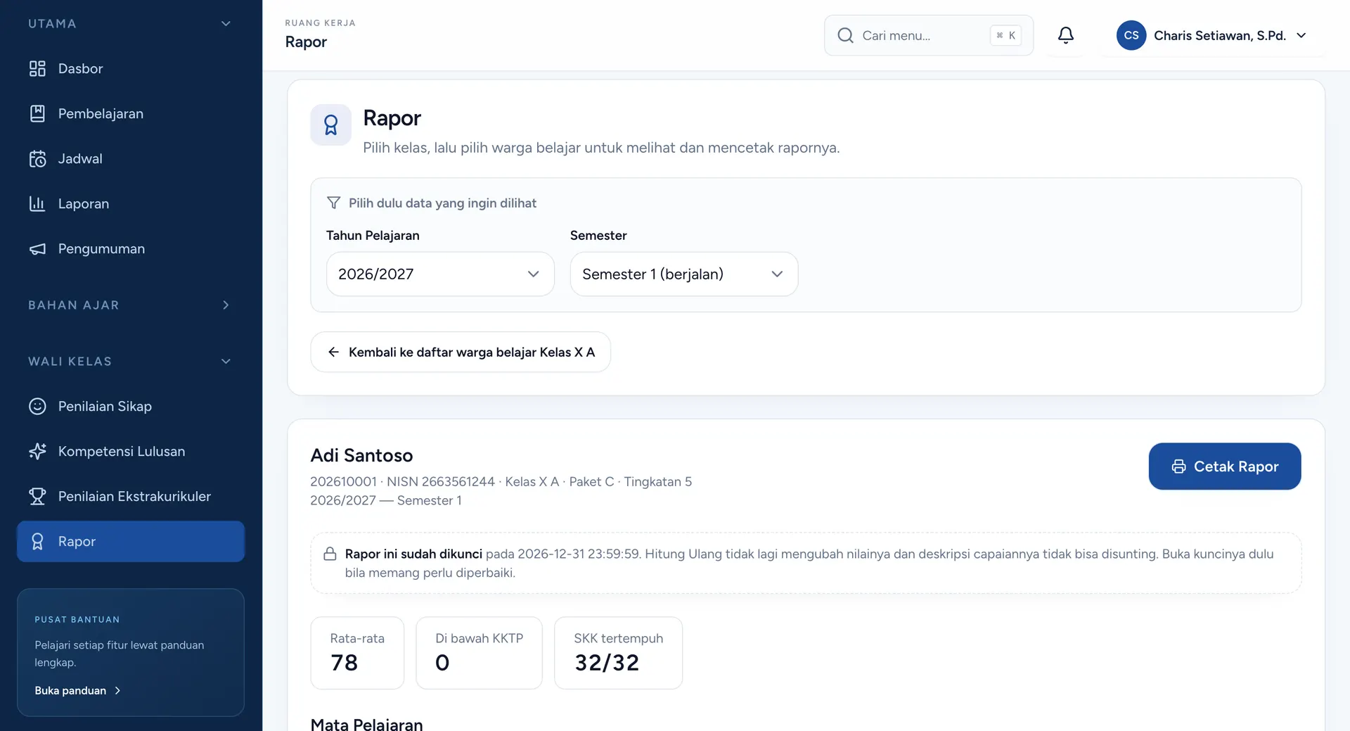This screenshot has height=731, width=1350.
Task: Open the Charis Setiawan account menu
Action: 1212,35
